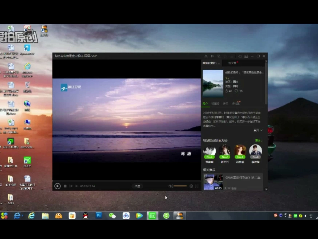Switch to the 聊天室 tab with the red dot

[x=233, y=63]
